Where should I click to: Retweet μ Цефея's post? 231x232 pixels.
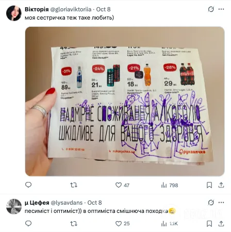point(74,224)
